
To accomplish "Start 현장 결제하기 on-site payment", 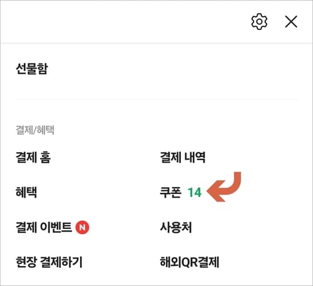I will pyautogui.click(x=49, y=262).
